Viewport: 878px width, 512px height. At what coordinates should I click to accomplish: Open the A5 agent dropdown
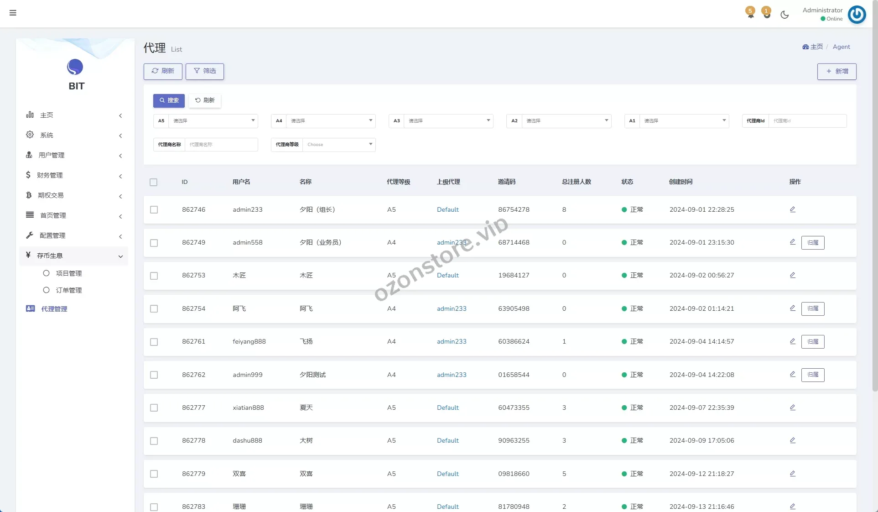(x=213, y=121)
